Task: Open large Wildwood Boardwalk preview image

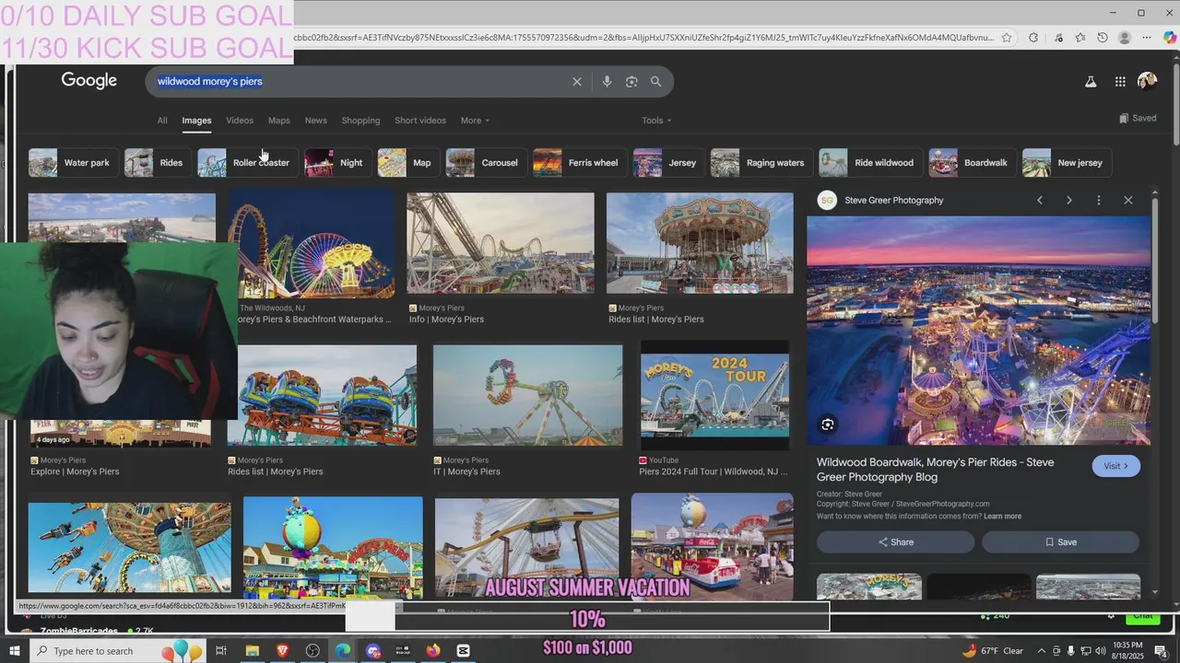Action: pyautogui.click(x=979, y=331)
